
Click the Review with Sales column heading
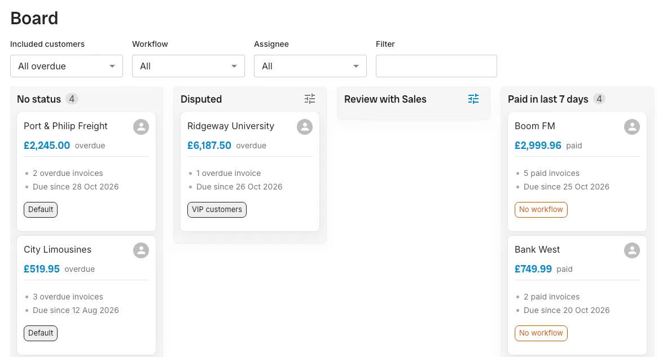click(x=385, y=99)
